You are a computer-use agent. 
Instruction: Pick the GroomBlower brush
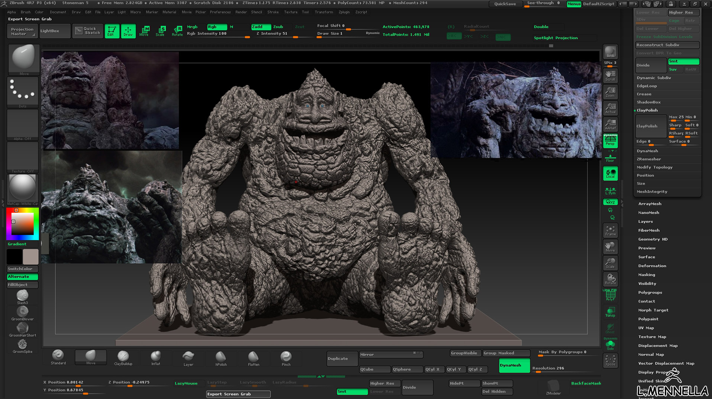tap(22, 313)
